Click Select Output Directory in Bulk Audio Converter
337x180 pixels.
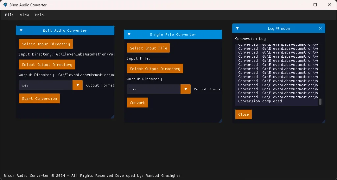pyautogui.click(x=47, y=64)
